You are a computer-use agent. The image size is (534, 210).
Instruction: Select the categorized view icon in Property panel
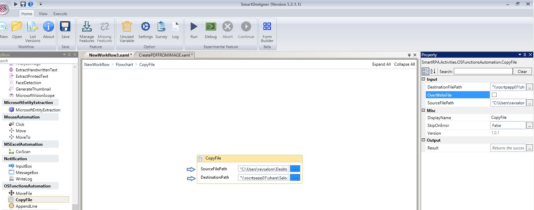(426, 71)
